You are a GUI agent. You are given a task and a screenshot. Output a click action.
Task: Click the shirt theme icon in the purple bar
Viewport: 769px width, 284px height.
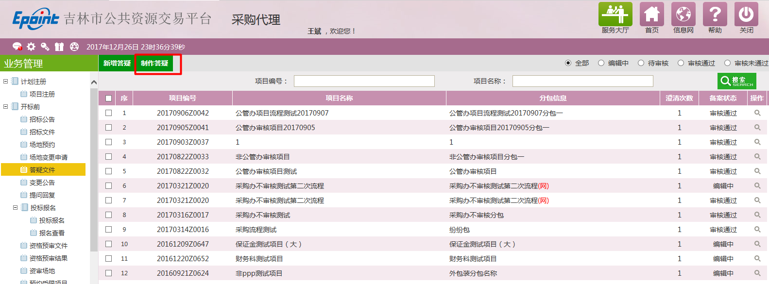pyautogui.click(x=59, y=47)
